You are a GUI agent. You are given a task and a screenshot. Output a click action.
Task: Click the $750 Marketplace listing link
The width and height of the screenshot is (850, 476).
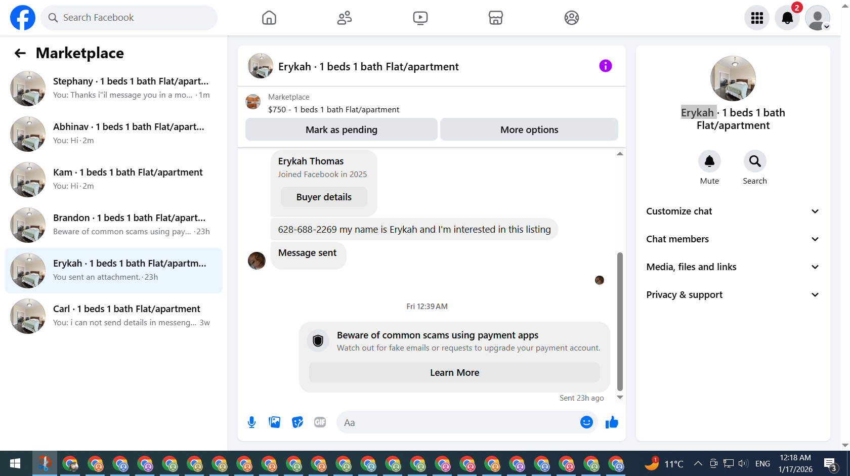333,109
